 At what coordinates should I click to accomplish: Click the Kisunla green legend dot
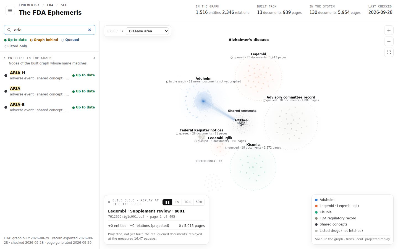[316, 212]
